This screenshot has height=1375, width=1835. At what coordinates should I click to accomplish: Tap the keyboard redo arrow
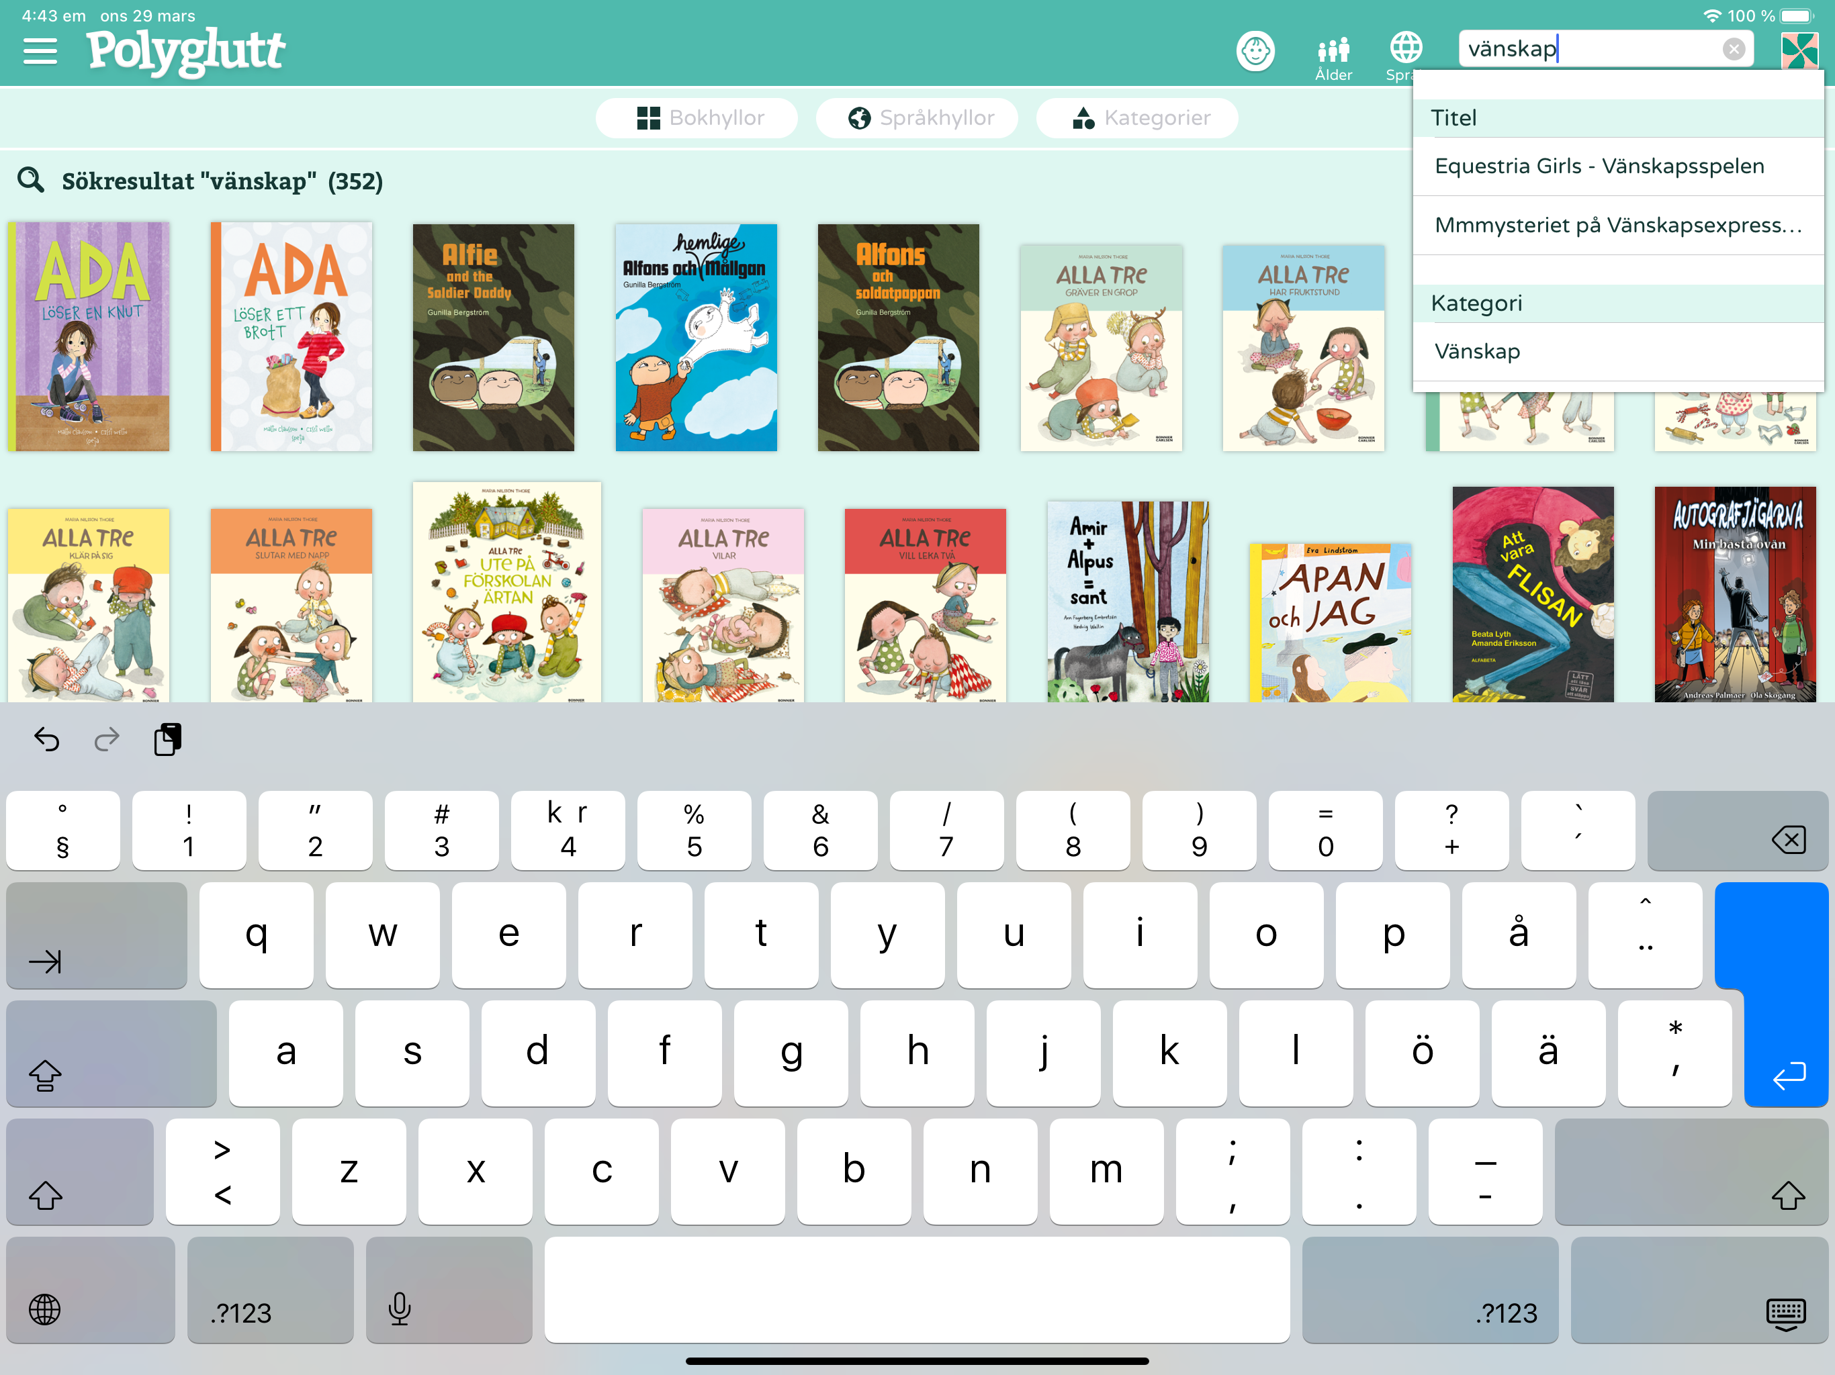(107, 738)
